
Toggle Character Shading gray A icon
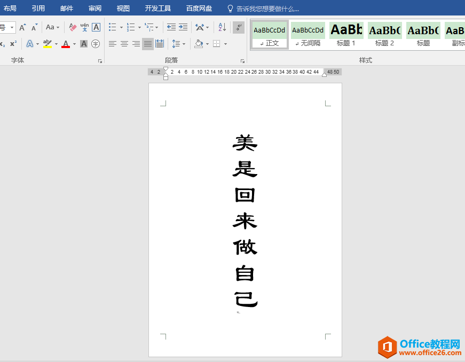pyautogui.click(x=84, y=44)
